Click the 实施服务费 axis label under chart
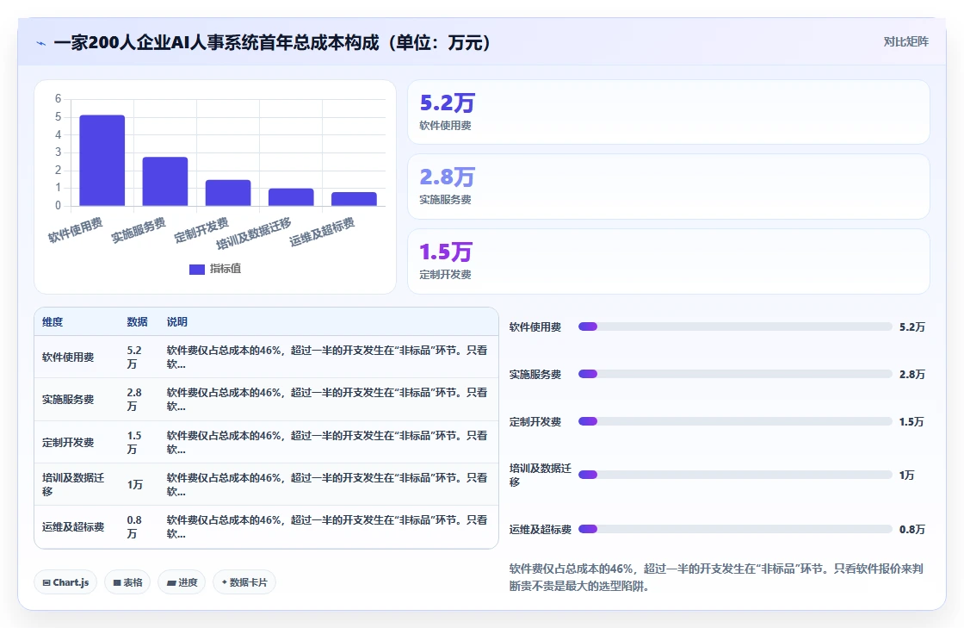Viewport: 964px width, 628px height. coord(139,230)
